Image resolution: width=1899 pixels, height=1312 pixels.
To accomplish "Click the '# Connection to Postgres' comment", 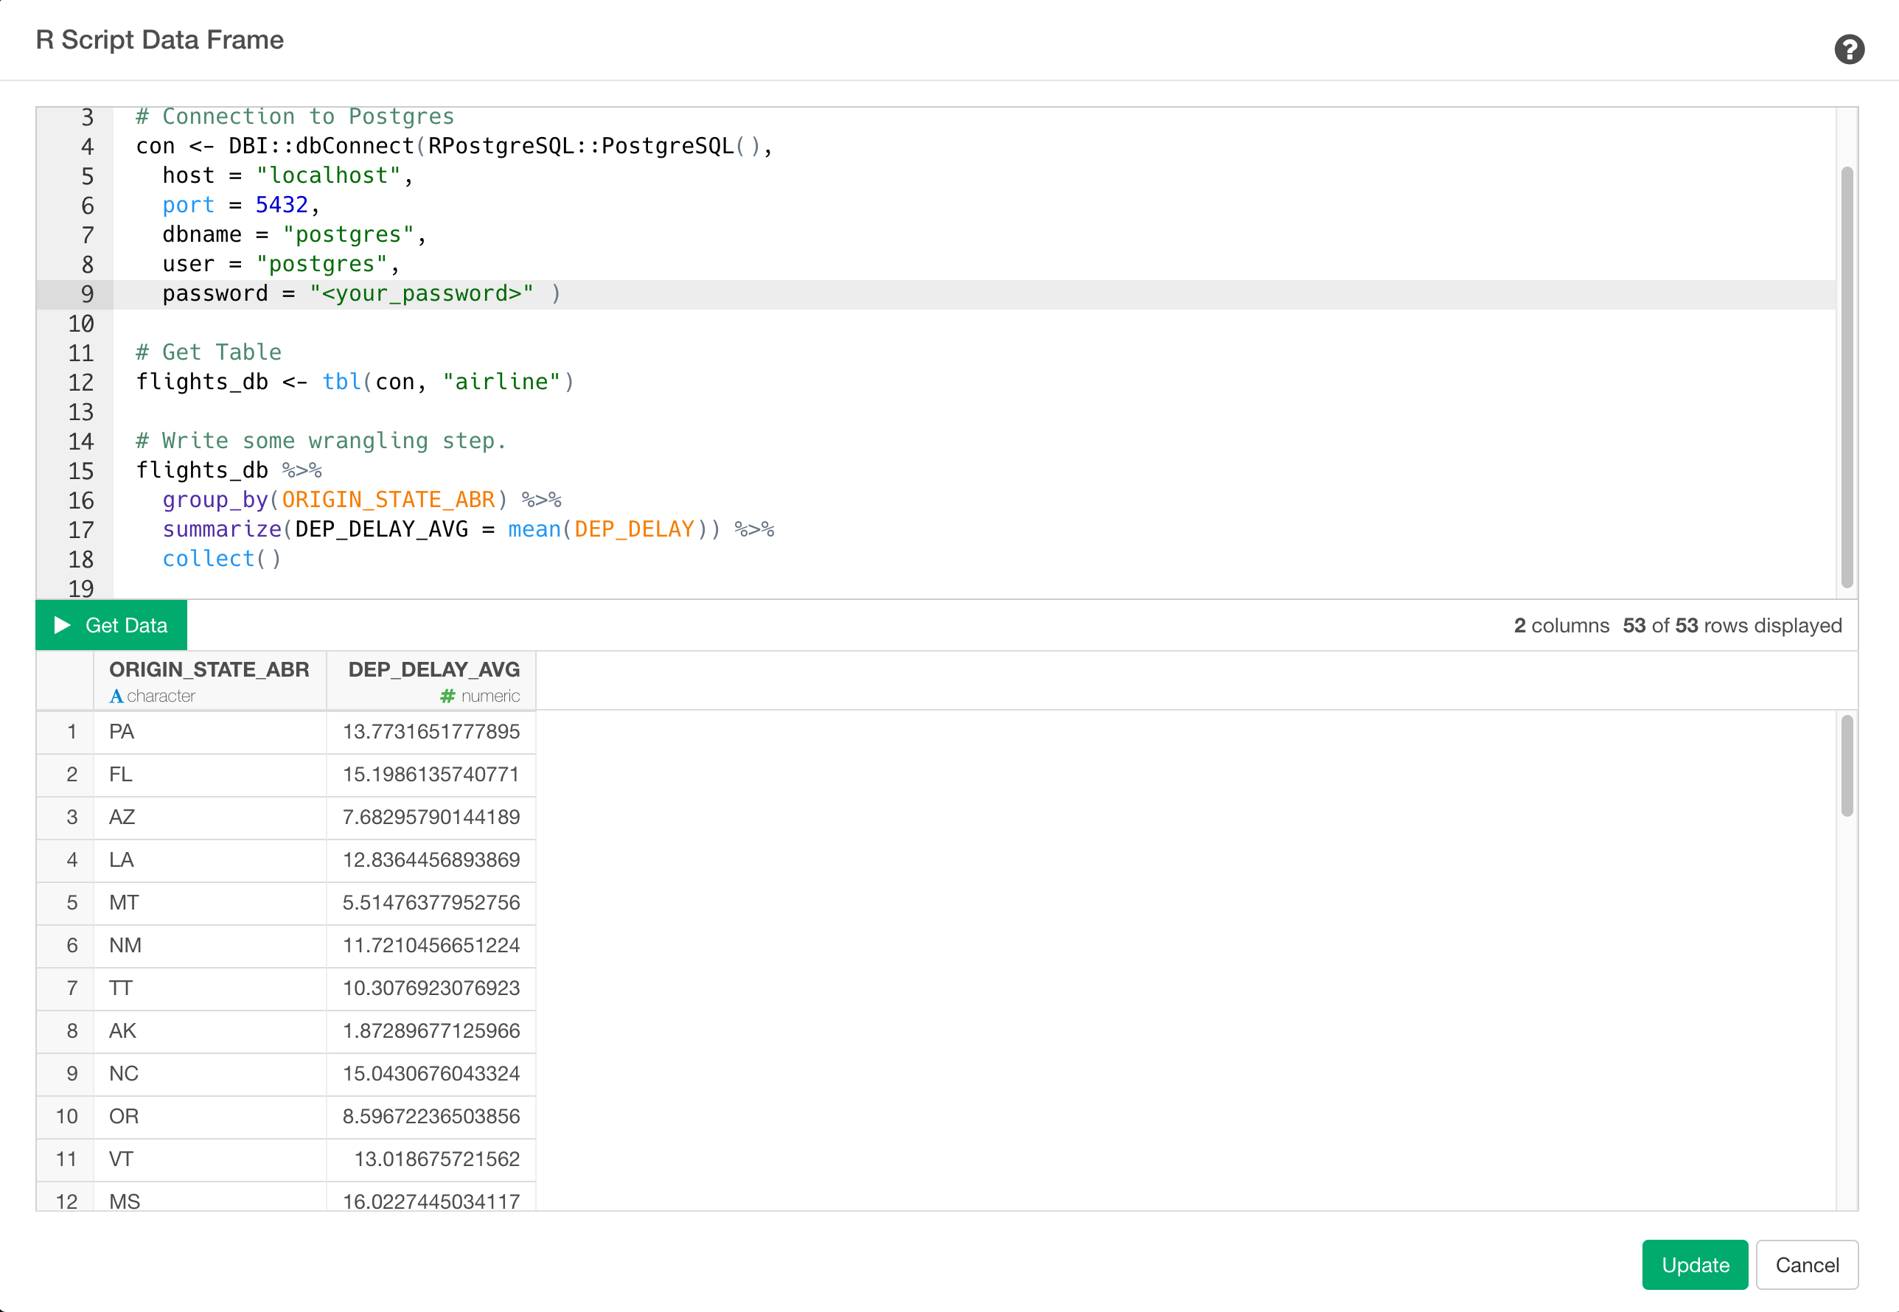I will click(295, 116).
